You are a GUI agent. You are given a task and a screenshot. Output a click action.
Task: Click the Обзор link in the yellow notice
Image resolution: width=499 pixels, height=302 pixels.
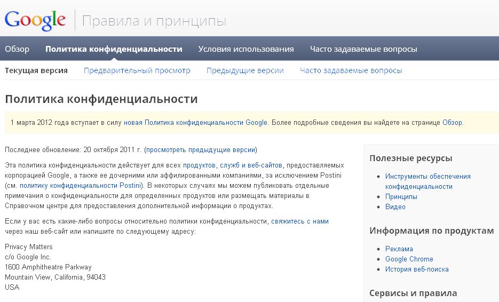click(452, 122)
